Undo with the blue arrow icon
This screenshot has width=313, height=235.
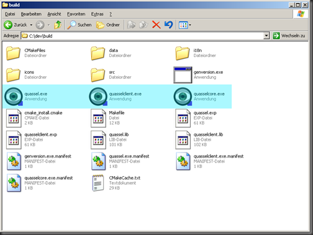(169, 25)
